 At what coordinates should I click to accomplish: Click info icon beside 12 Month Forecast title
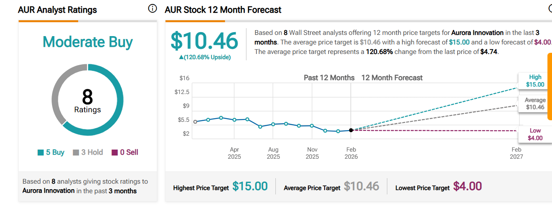[x=550, y=9]
